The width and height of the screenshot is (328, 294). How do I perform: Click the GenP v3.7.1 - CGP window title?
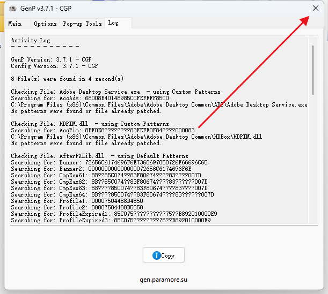[x=46, y=9]
